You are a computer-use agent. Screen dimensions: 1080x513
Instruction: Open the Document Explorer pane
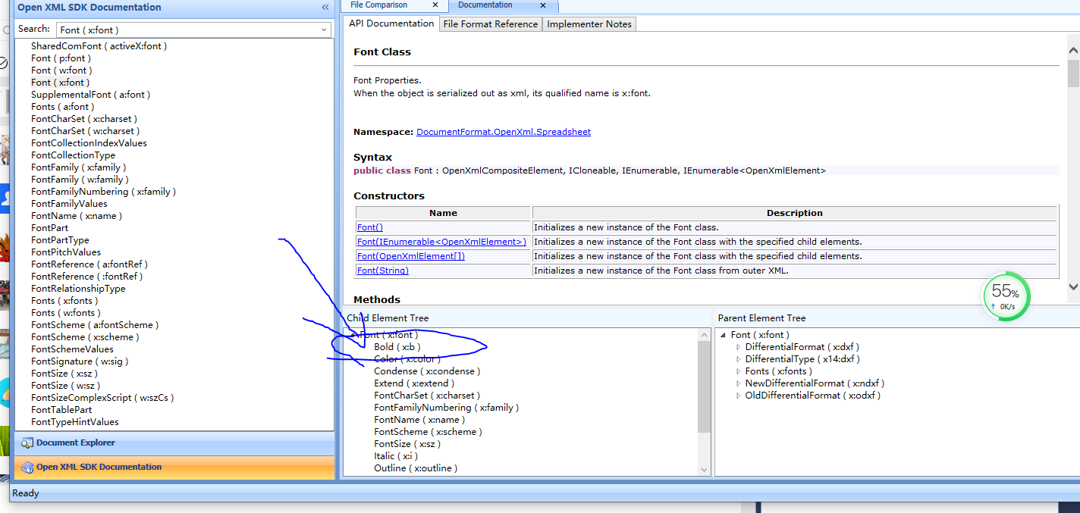pyautogui.click(x=174, y=443)
